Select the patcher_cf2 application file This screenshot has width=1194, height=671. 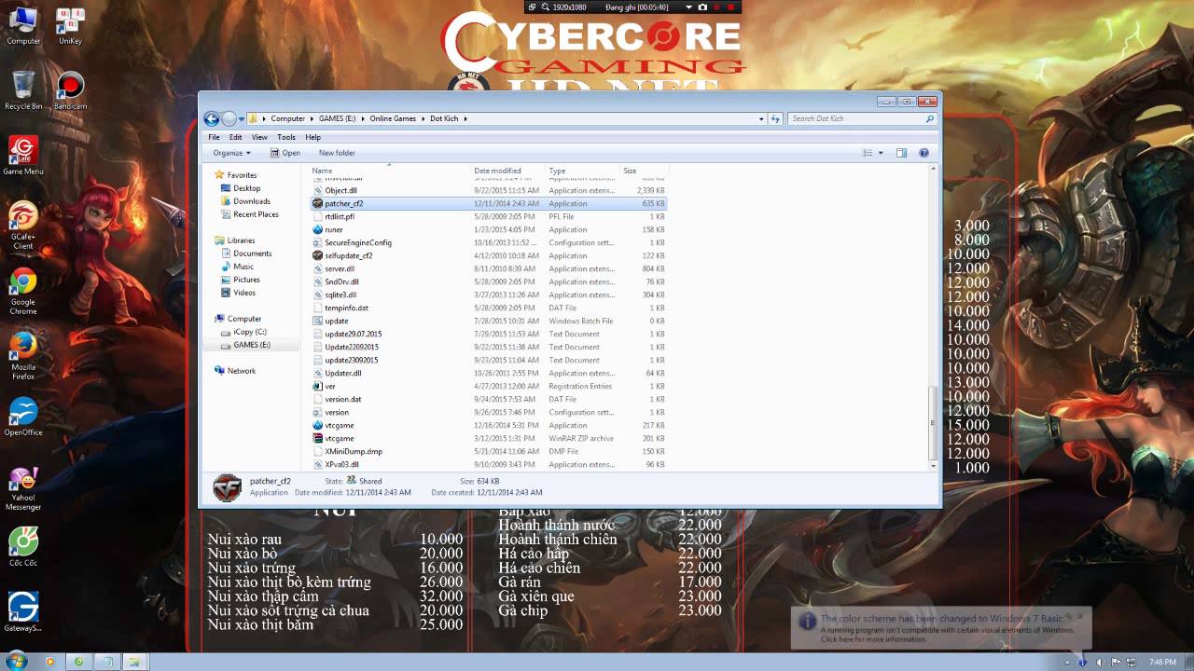tap(489, 203)
